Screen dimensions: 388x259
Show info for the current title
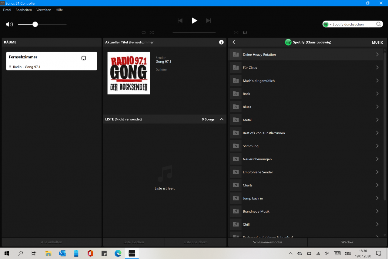[x=221, y=42]
